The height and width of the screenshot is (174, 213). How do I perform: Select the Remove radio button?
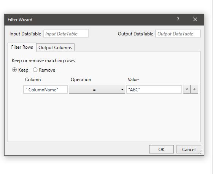[35, 70]
